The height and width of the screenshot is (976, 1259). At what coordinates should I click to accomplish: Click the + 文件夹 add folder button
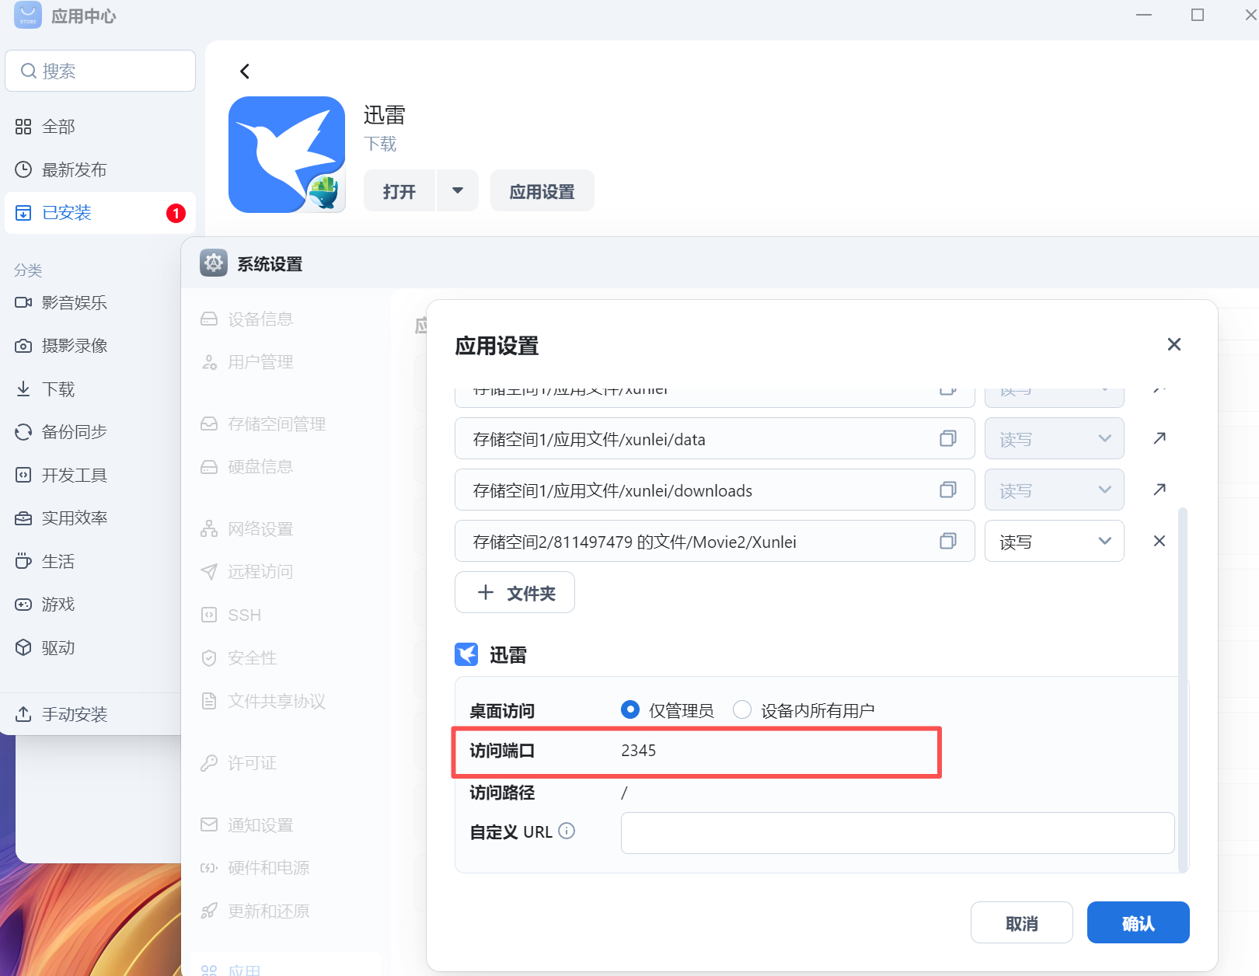click(x=515, y=592)
